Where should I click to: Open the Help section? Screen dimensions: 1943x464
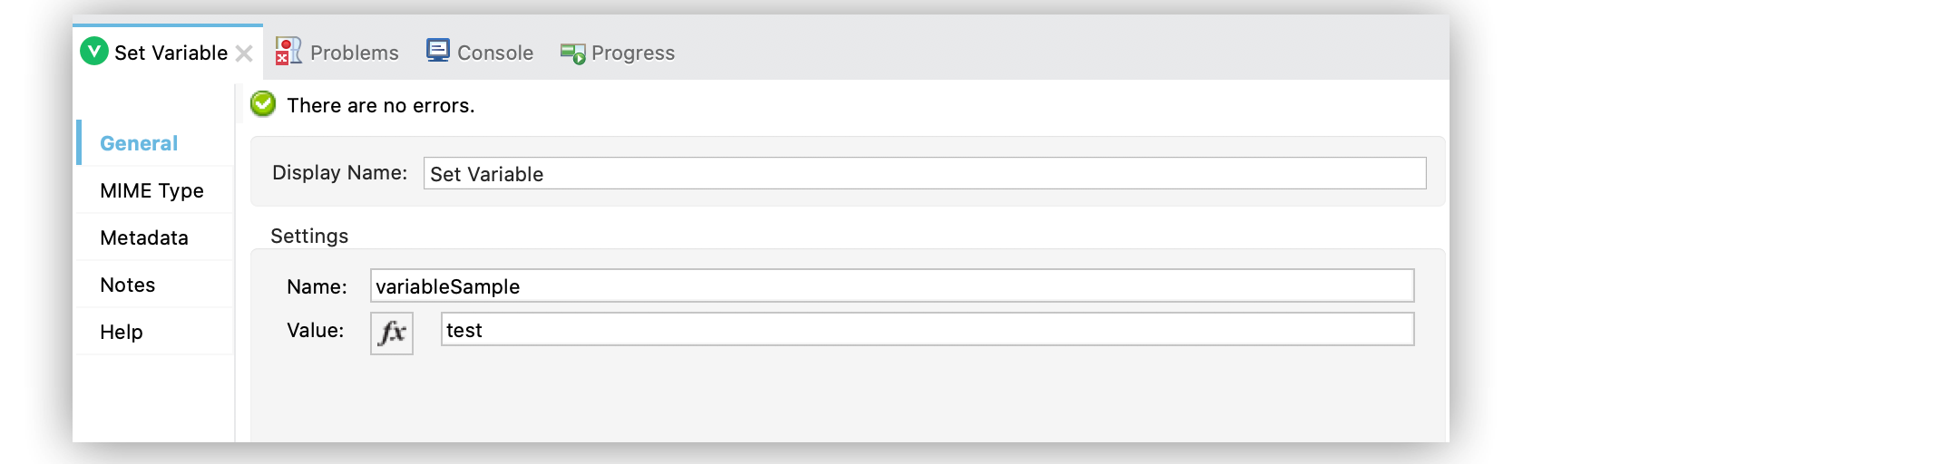[x=122, y=332]
